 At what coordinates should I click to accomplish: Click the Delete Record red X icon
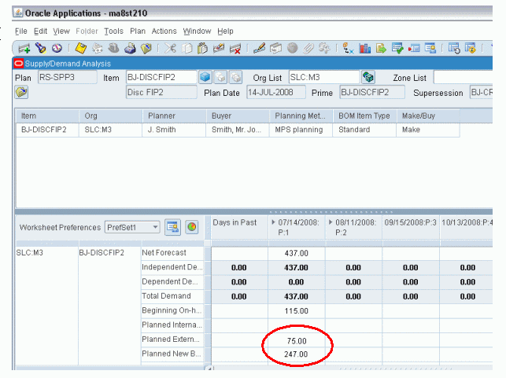[x=235, y=49]
